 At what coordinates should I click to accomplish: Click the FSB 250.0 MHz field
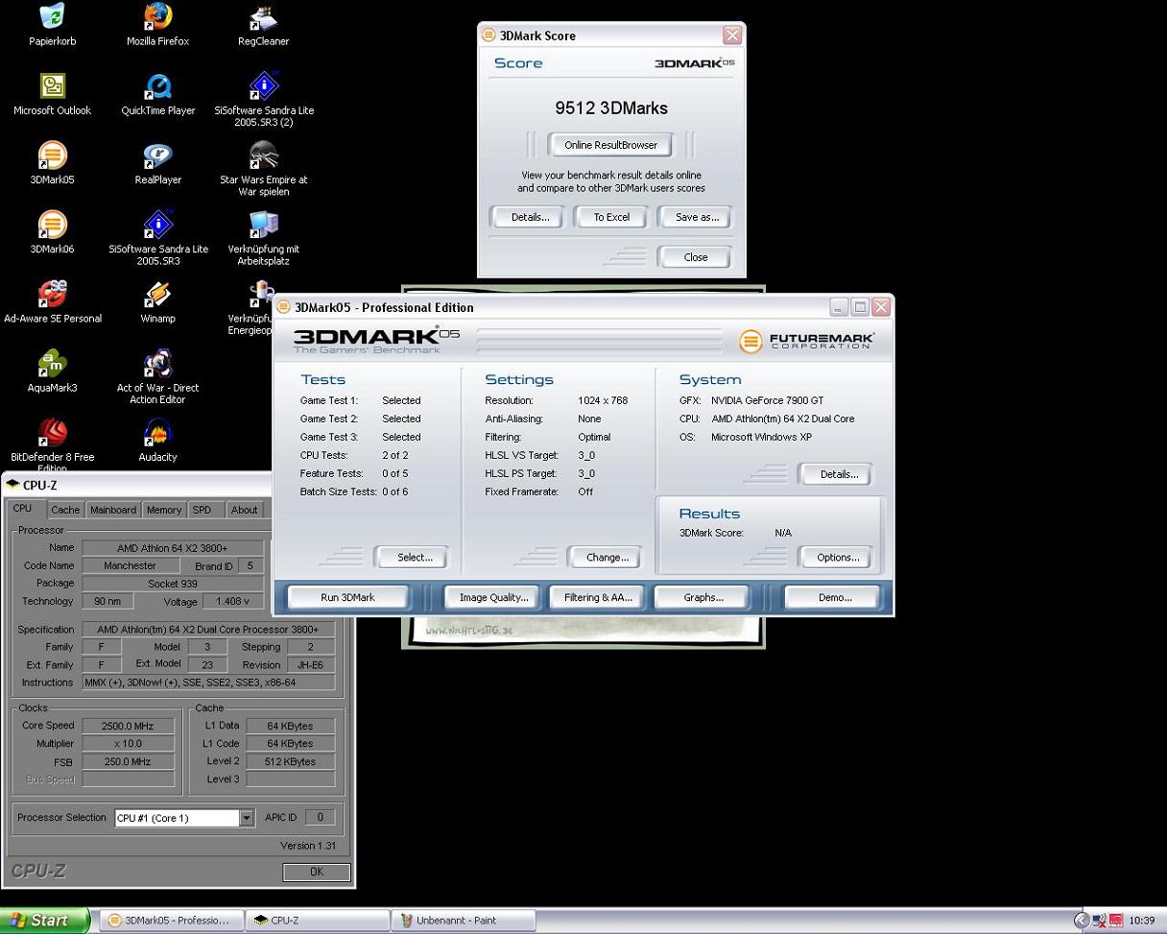click(128, 761)
